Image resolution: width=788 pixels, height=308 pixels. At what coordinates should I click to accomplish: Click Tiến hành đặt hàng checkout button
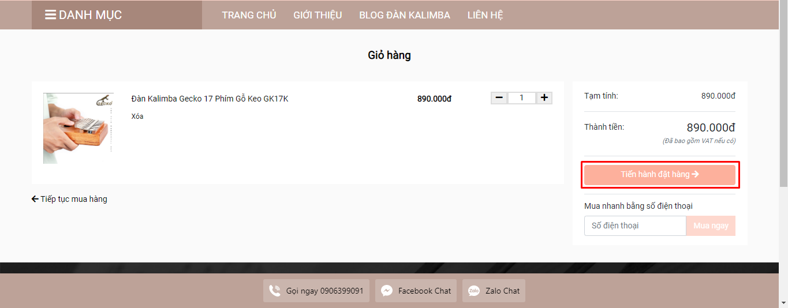pos(660,175)
